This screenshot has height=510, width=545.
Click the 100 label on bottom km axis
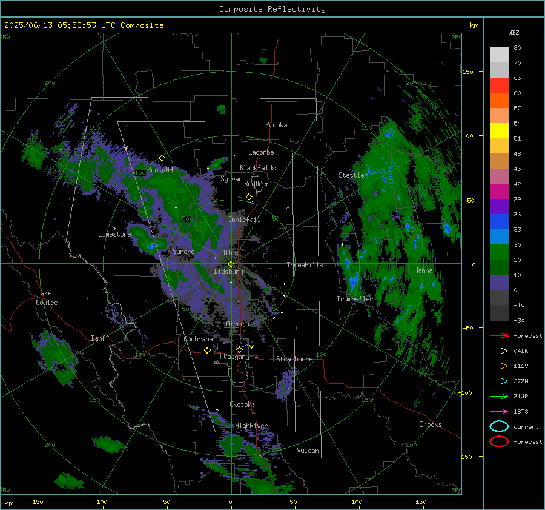tap(357, 502)
